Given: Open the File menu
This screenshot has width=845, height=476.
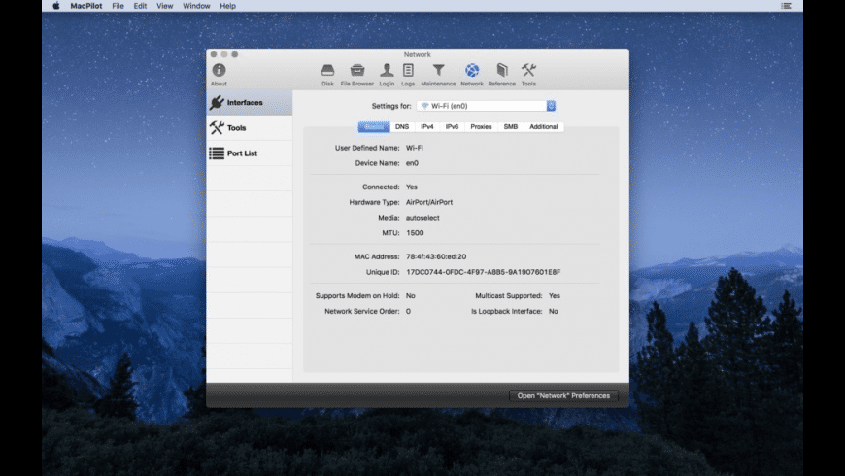Looking at the screenshot, I should pos(118,6).
